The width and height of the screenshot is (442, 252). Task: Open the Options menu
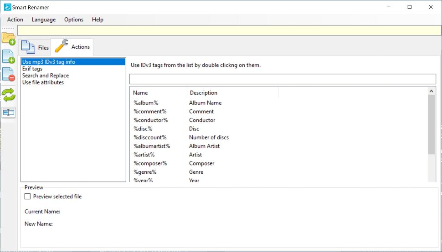coord(74,20)
